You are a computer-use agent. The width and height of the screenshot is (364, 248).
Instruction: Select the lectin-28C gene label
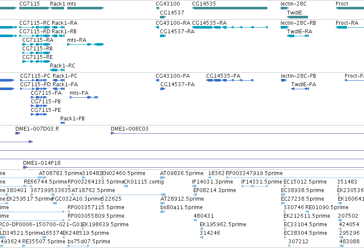293,4
